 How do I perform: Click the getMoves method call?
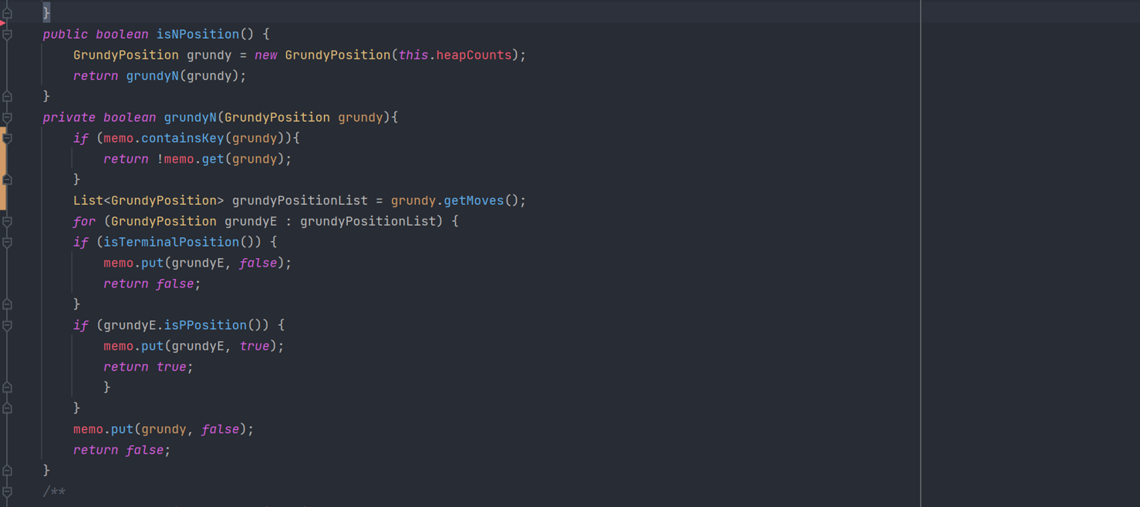click(x=474, y=200)
